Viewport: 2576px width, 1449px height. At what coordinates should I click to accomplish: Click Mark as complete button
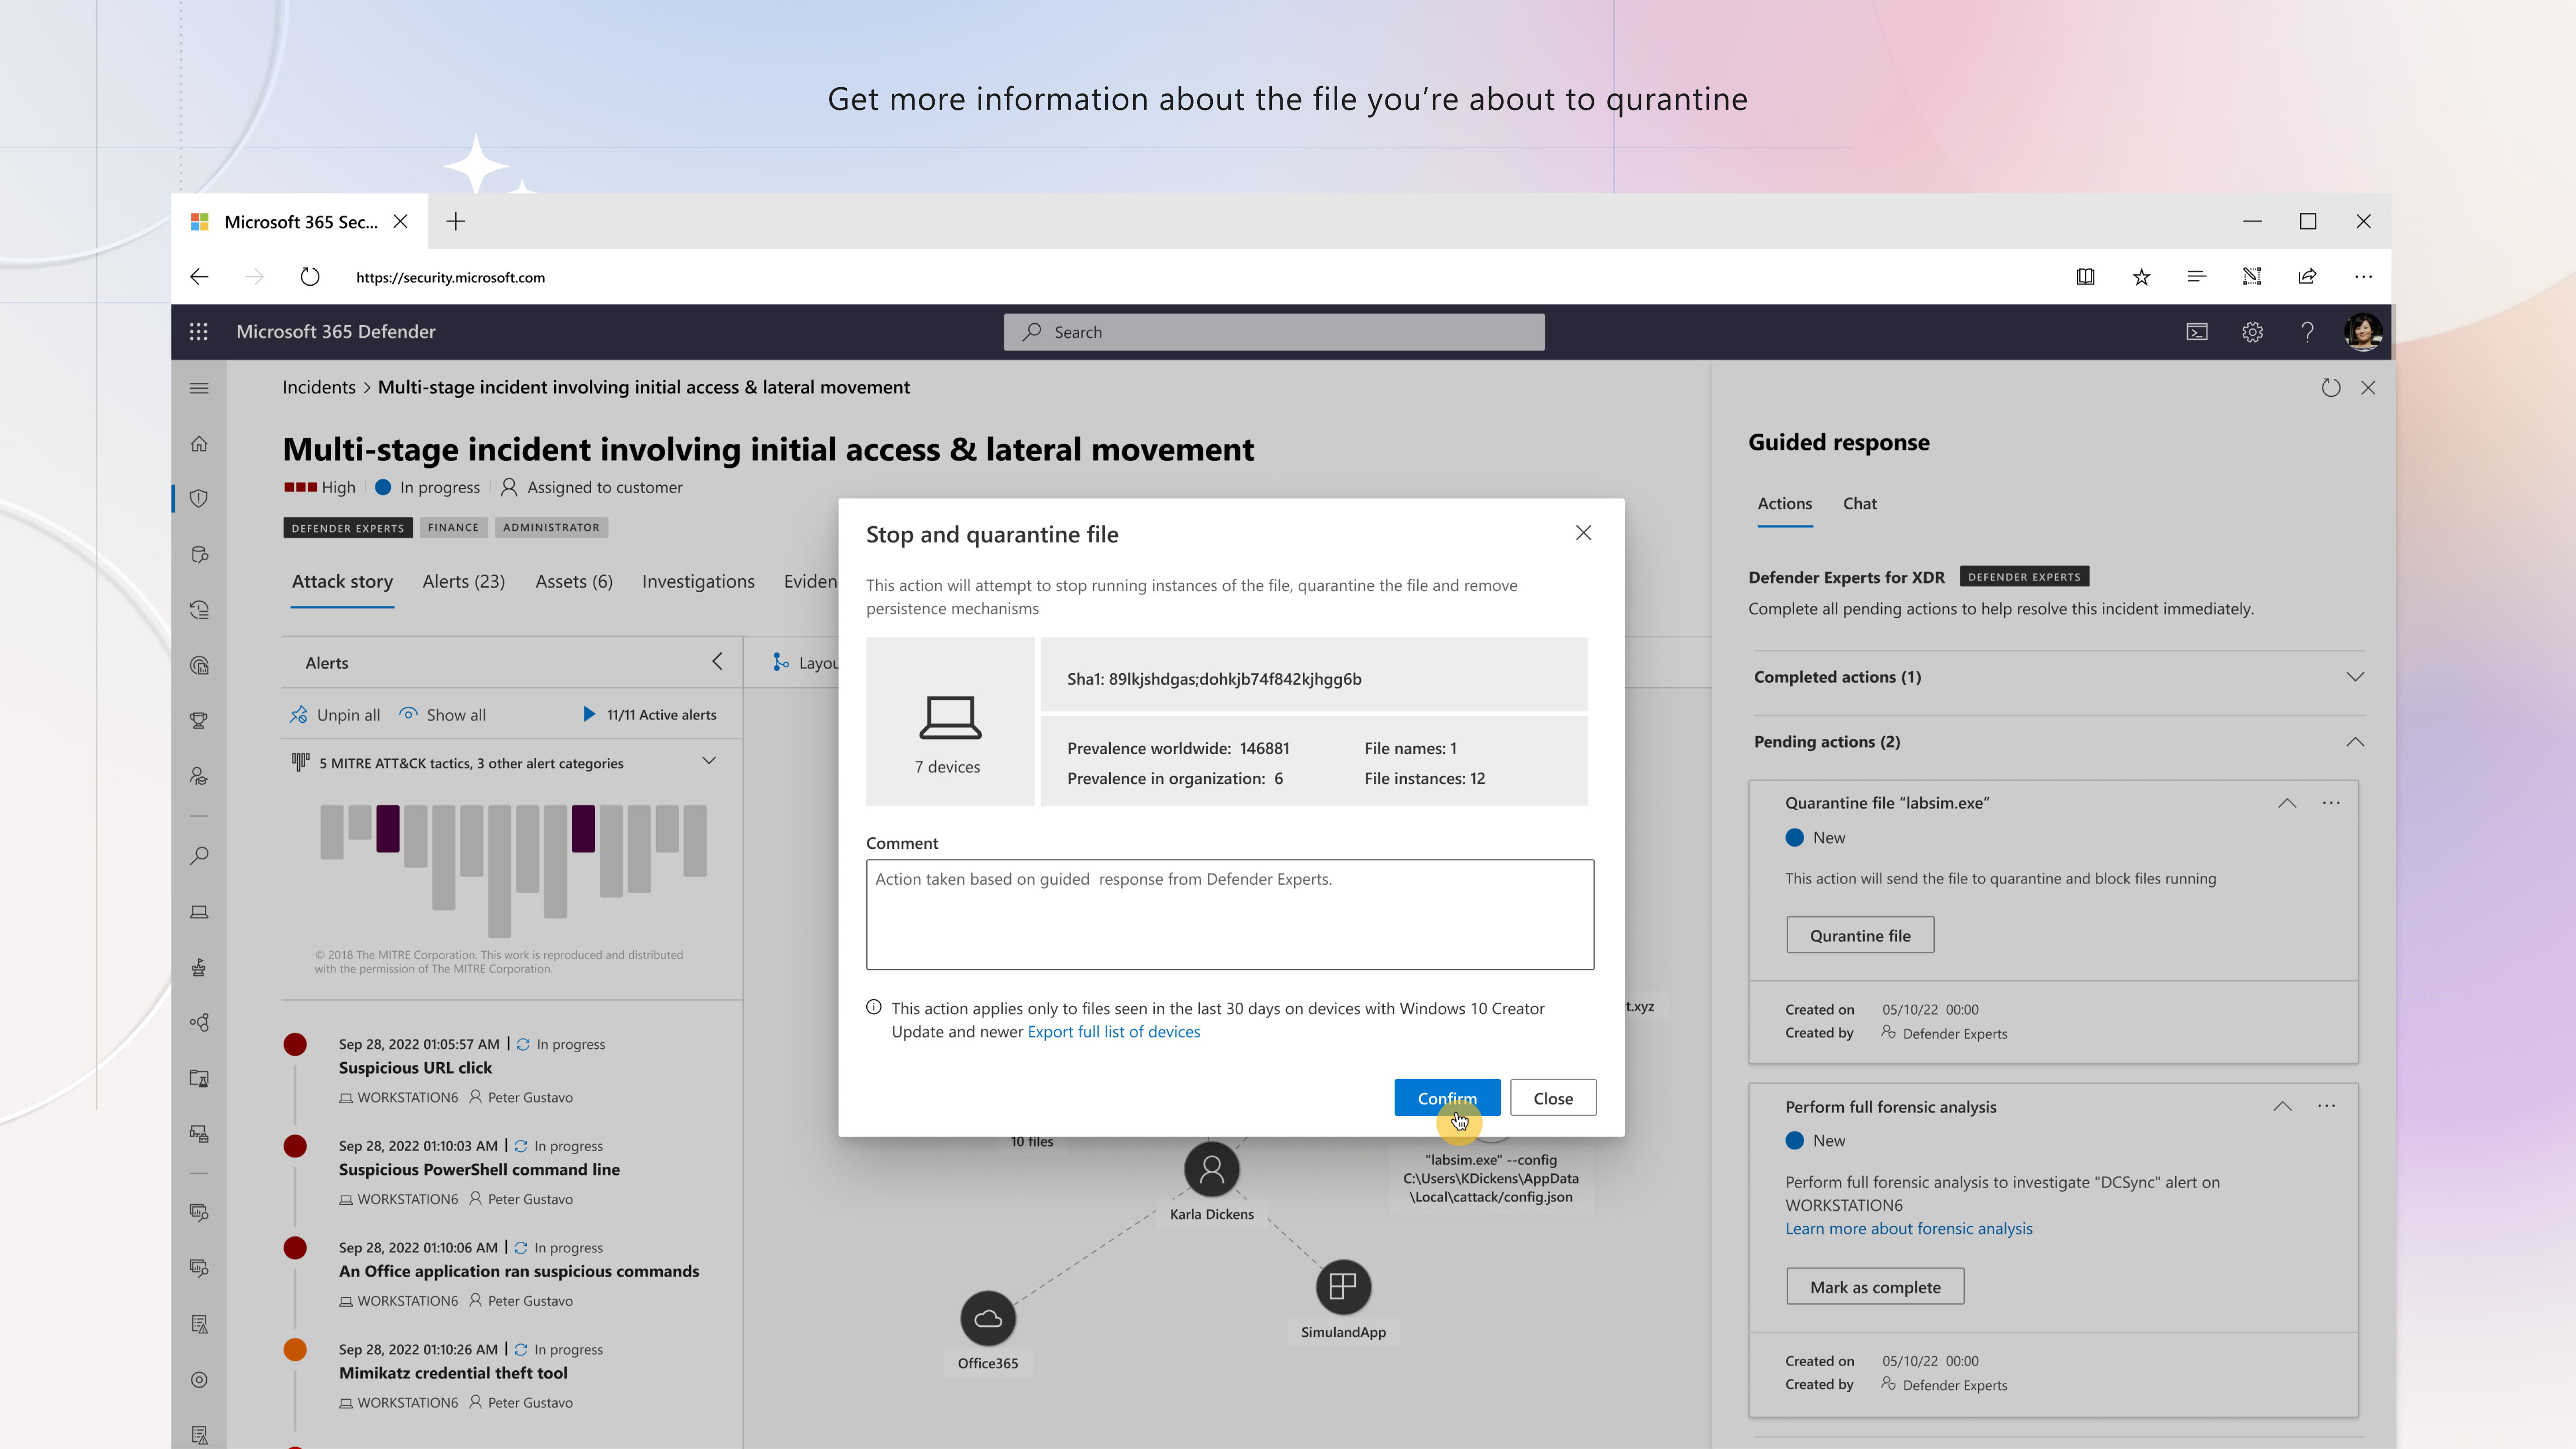click(x=1875, y=1287)
